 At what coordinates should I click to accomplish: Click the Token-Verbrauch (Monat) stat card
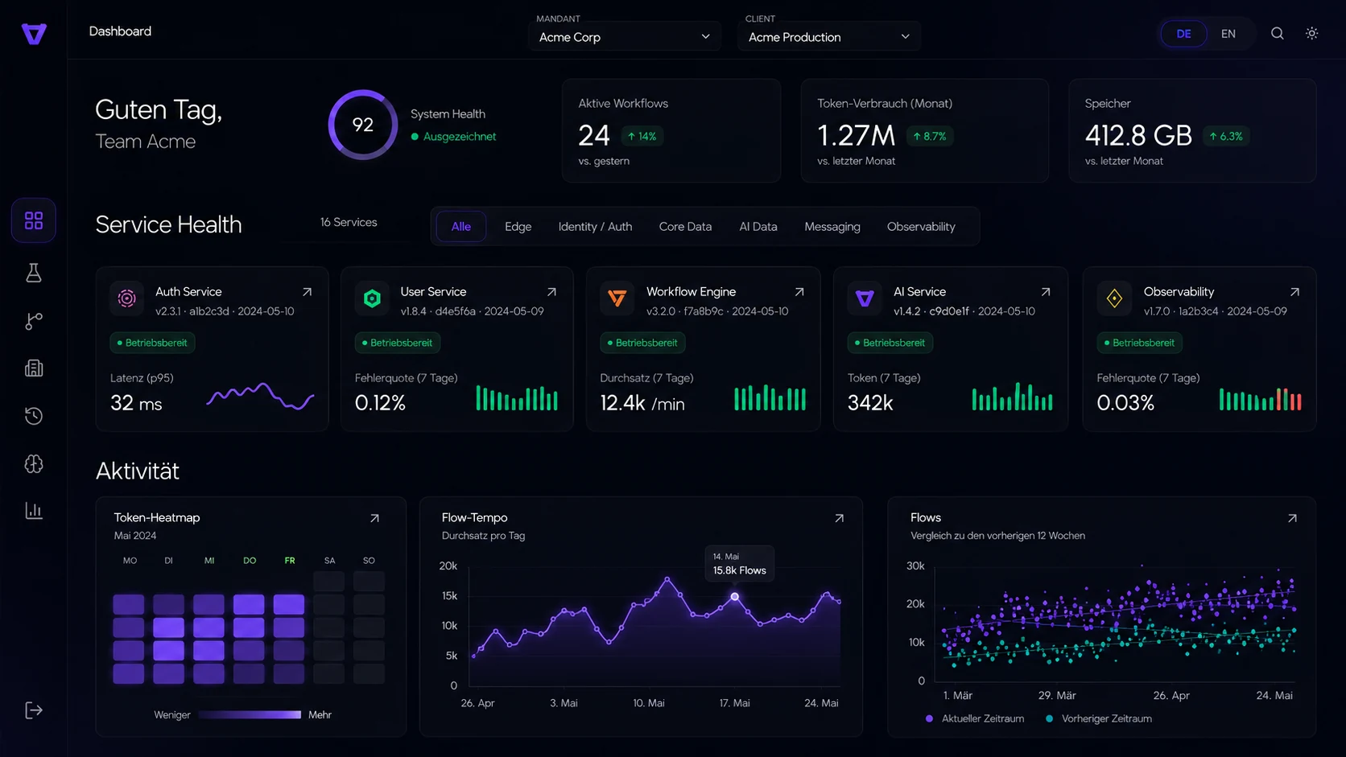924,130
